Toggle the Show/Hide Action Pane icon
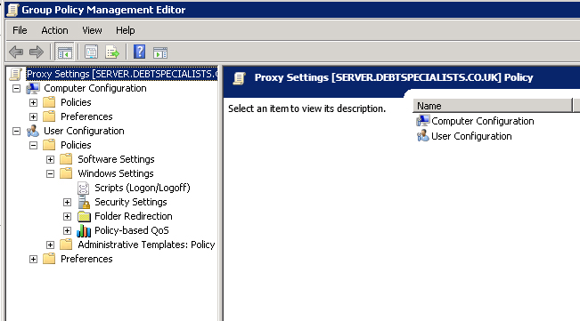 click(x=160, y=52)
